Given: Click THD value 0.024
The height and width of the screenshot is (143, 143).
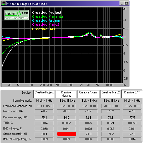Looking at the screenshot, I should (x=110, y=123).
